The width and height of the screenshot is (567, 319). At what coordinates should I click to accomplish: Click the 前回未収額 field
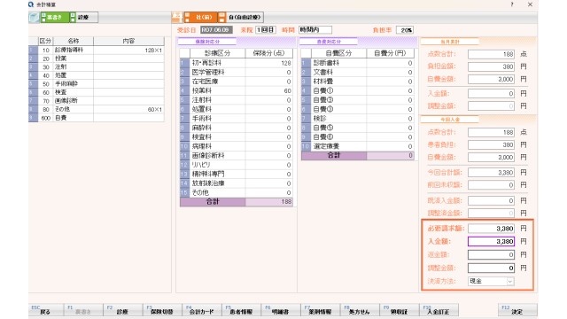pos(491,185)
